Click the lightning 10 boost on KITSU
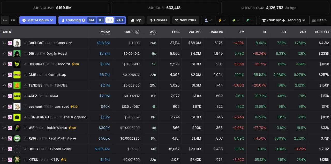Screen dimensions: 331x164 64,160
